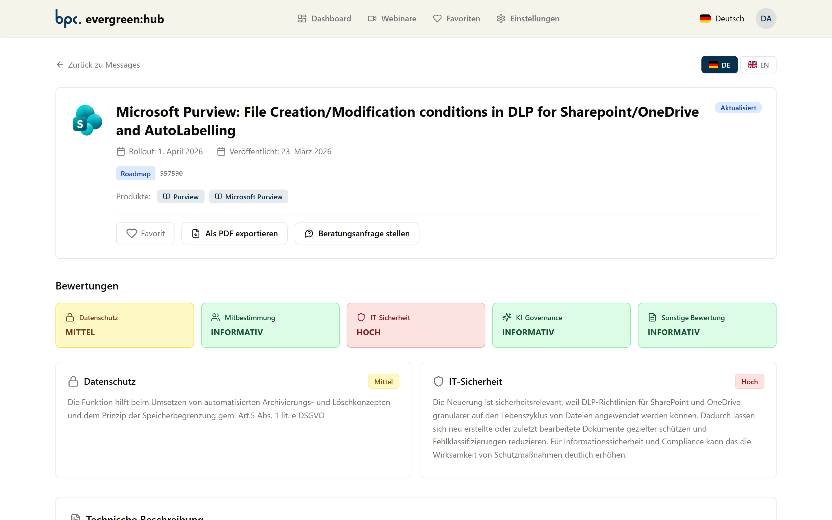The width and height of the screenshot is (832, 520).
Task: Switch content language to DE
Action: tap(719, 65)
